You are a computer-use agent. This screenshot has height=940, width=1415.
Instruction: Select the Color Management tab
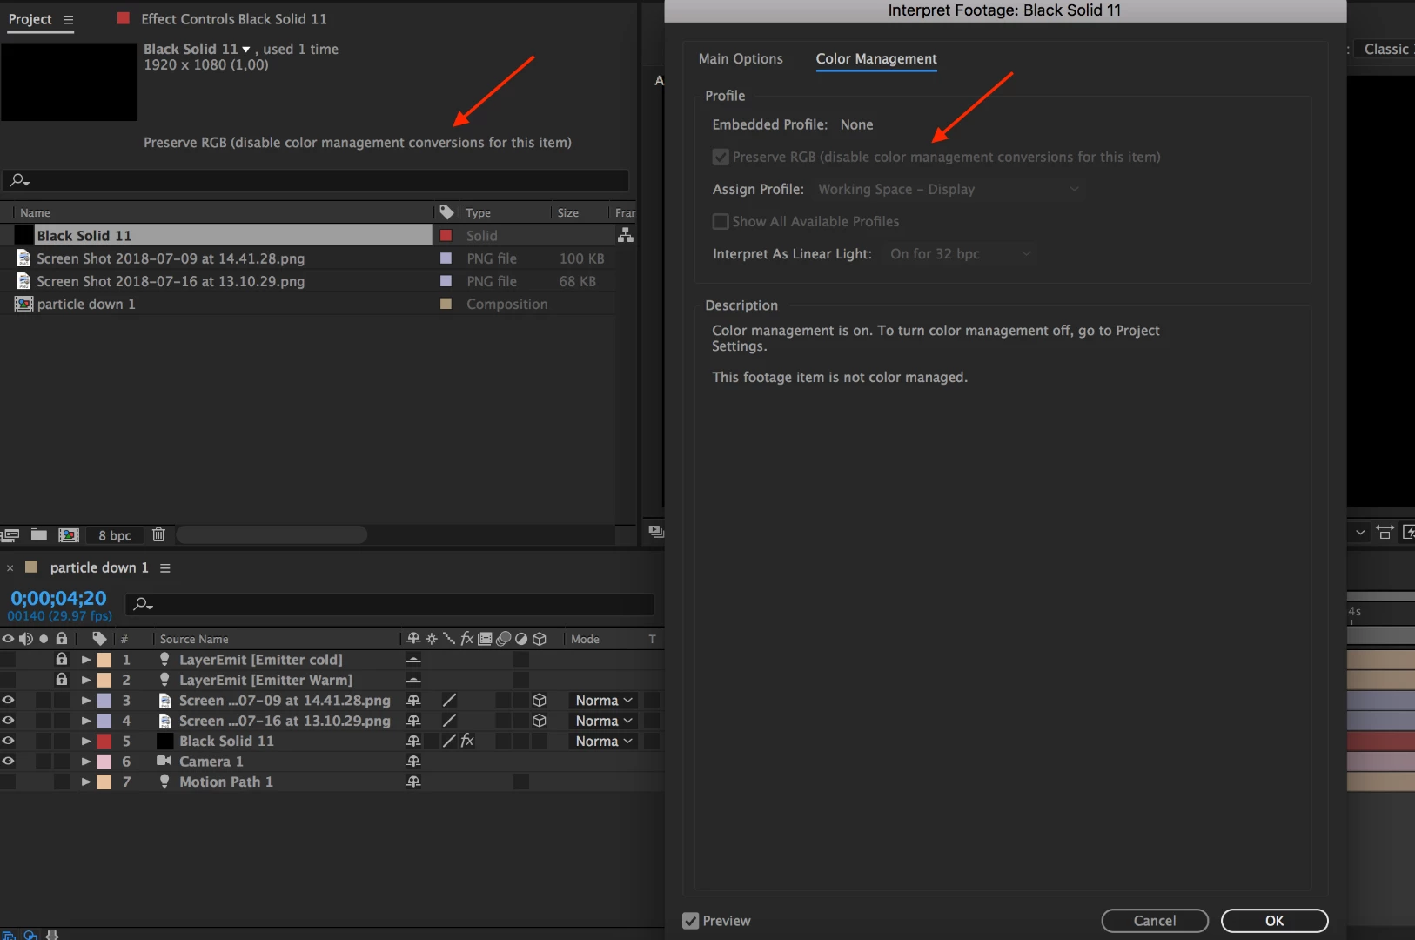coord(876,58)
